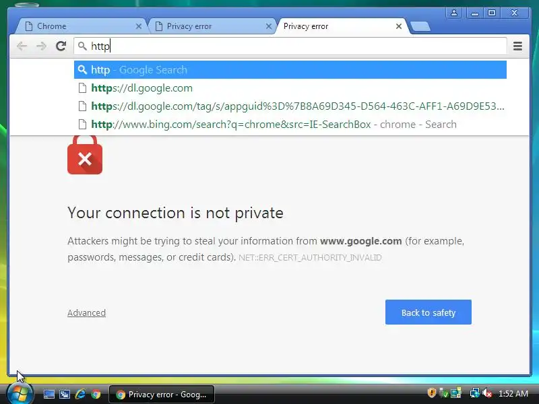
Task: Open the Chrome hamburger menu
Action: pos(517,46)
